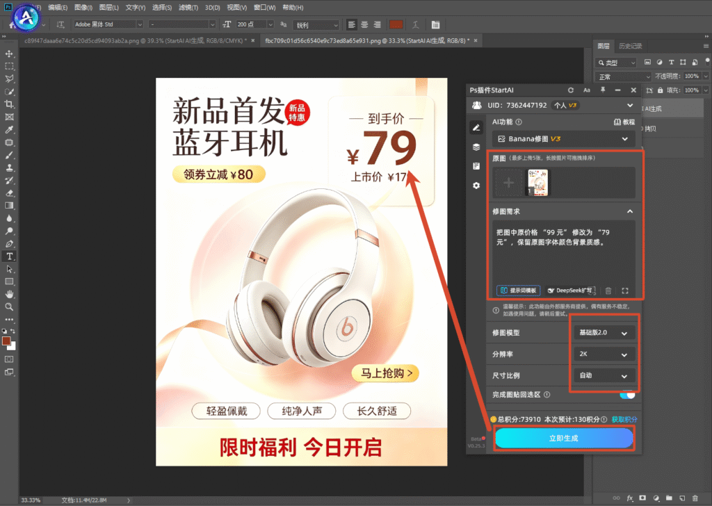This screenshot has height=506, width=712.
Task: Toggle the layer filter on/off switch
Action: coord(707,60)
